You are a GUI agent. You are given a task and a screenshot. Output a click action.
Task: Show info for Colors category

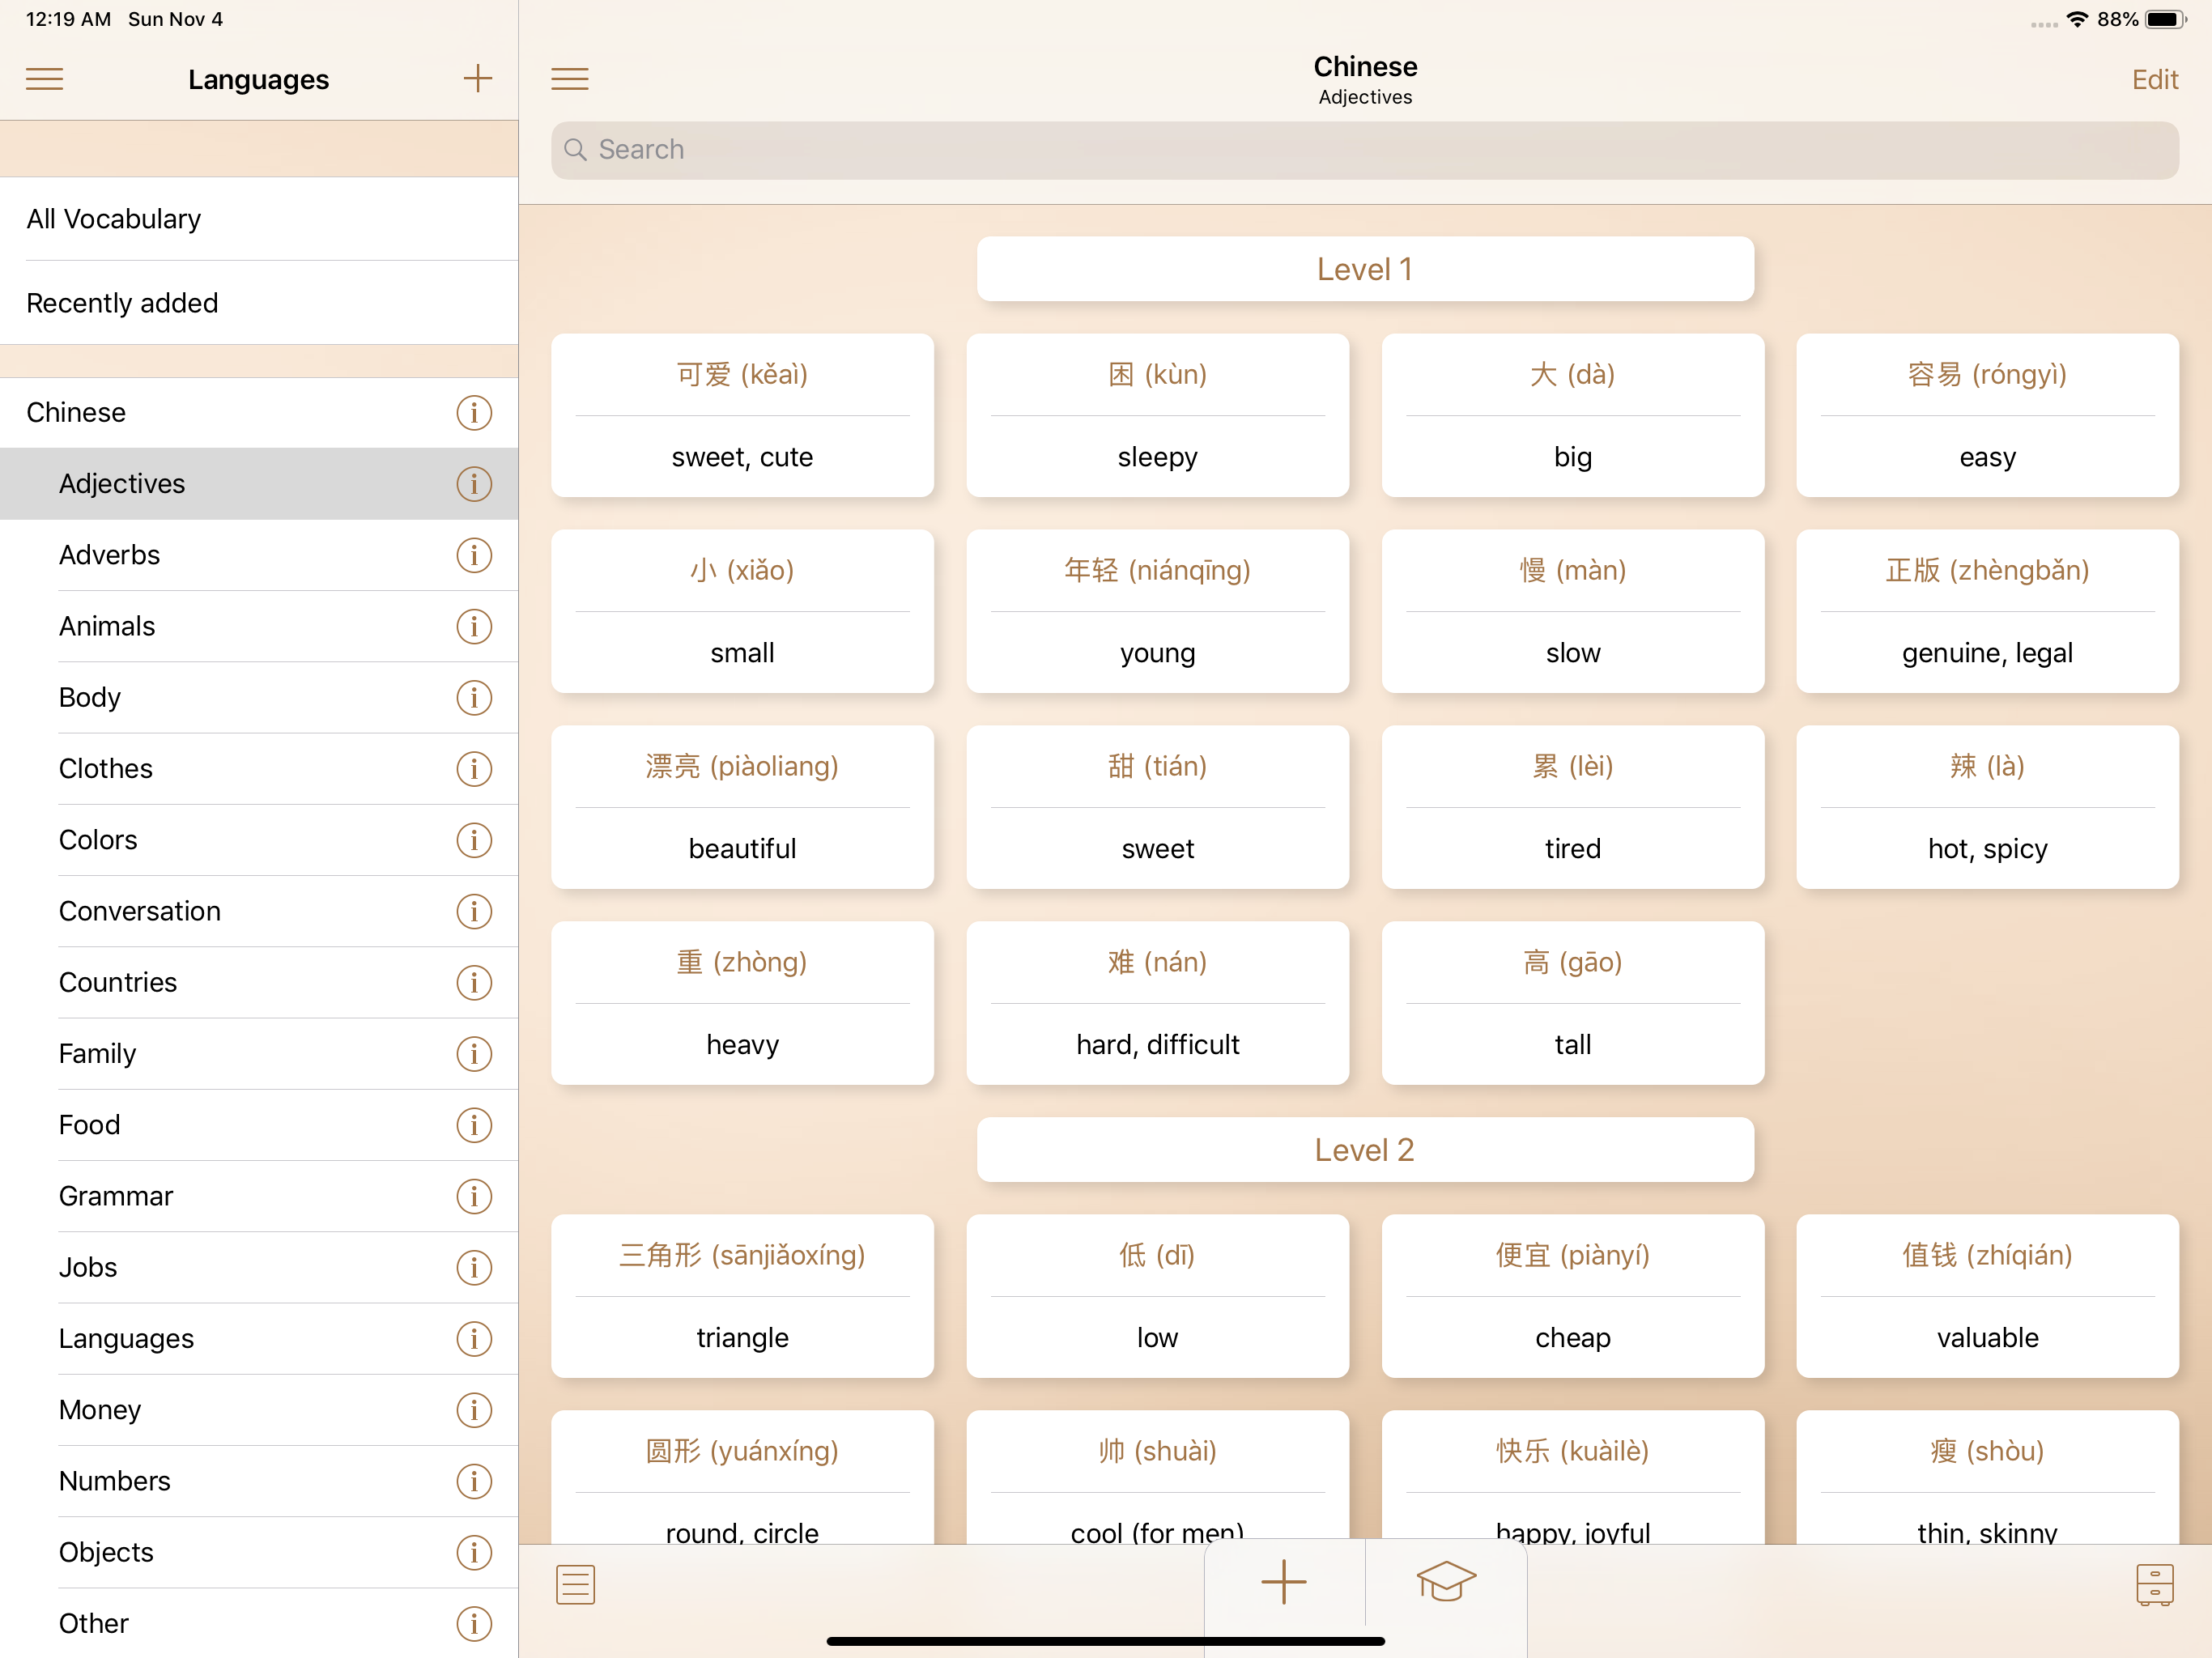(474, 840)
